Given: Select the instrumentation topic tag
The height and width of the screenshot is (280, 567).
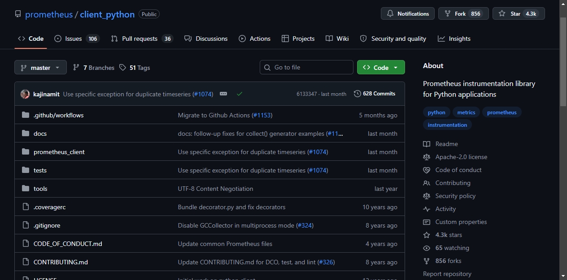Looking at the screenshot, I should coord(447,125).
